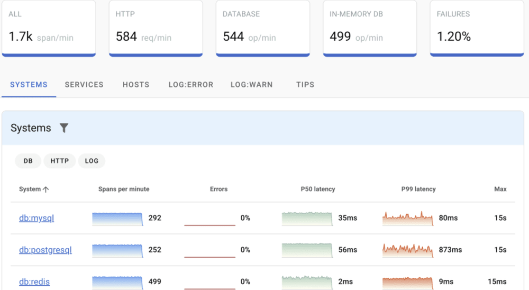Click the db:postgresql P99 latency sparkline
Image resolution: width=529 pixels, height=290 pixels.
pos(407,250)
